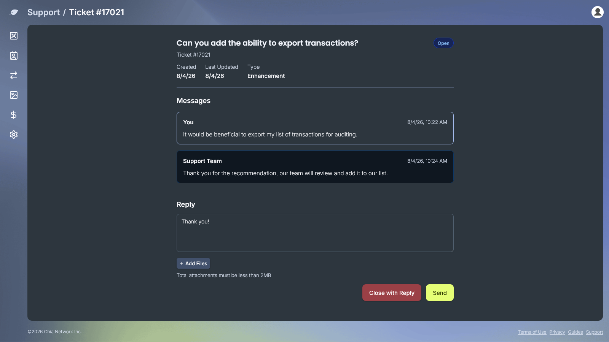Open the contacts badge sidebar icon
Image resolution: width=609 pixels, height=342 pixels.
[x=14, y=55]
